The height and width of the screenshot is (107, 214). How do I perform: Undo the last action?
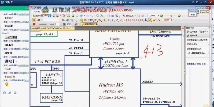[x=82, y=16]
